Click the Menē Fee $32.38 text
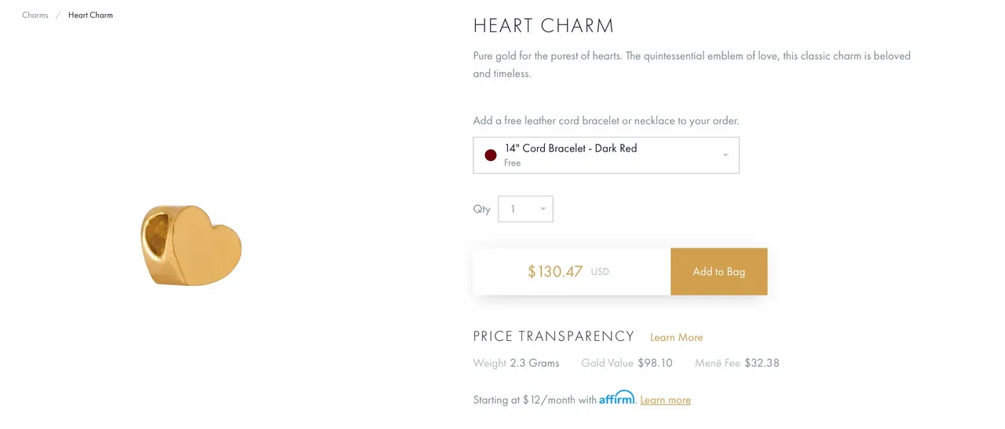Image resolution: width=1005 pixels, height=429 pixels. 737,363
